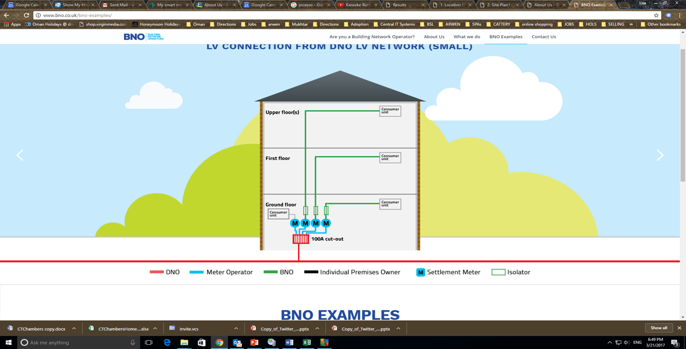Image resolution: width=686 pixels, height=349 pixels.
Task: Bookmark this page with the star icon
Action: [656, 16]
